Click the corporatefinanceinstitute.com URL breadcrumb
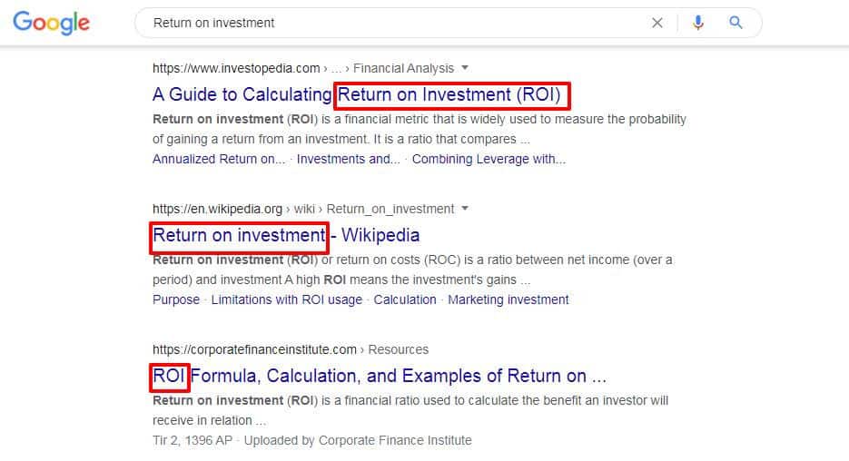Screen dimensions: 849x461 pos(254,349)
